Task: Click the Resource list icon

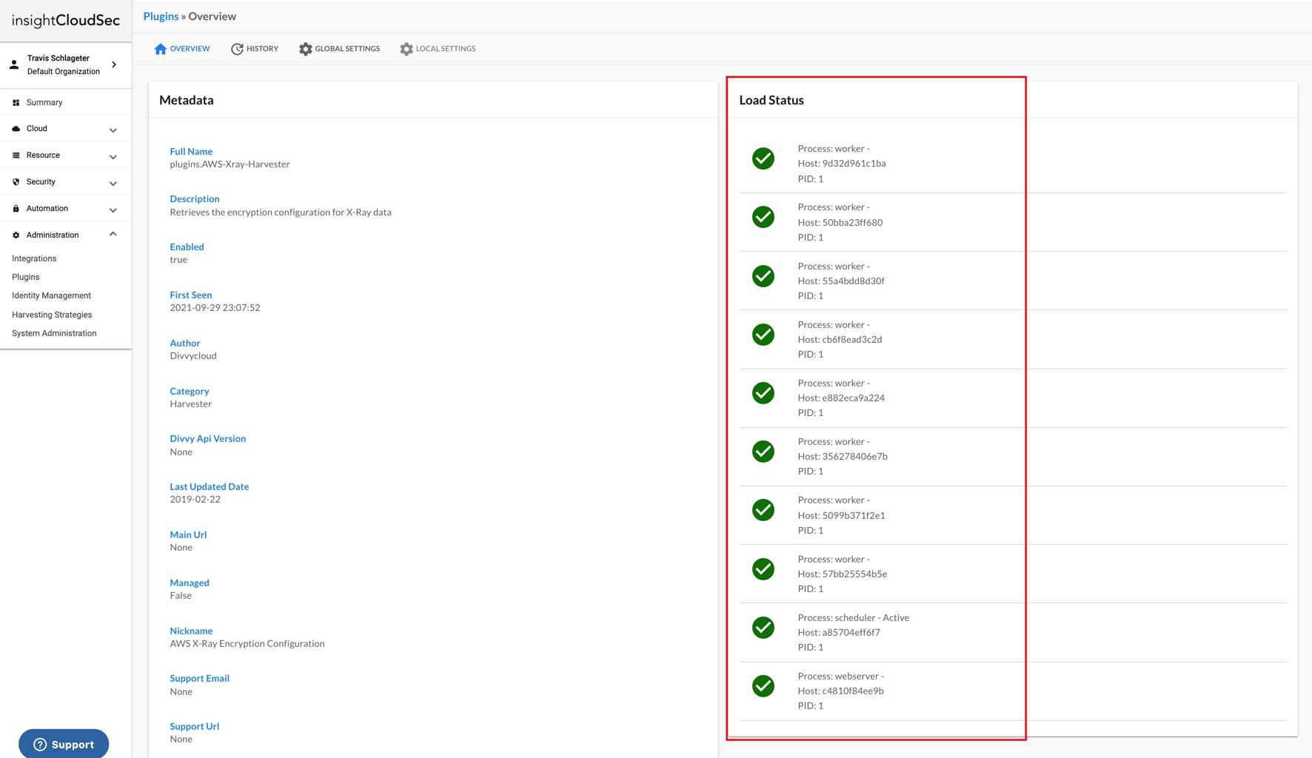Action: tap(16, 155)
